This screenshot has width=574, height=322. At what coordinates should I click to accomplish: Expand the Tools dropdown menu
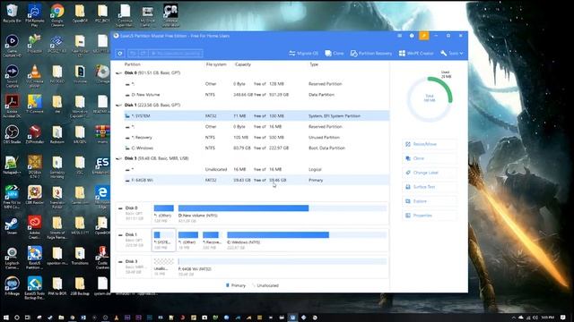(x=452, y=54)
